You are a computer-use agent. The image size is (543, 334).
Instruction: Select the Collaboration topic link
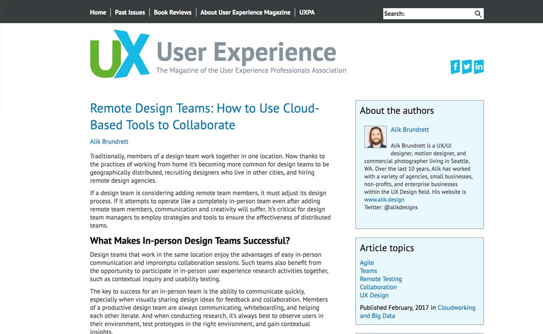coord(378,287)
